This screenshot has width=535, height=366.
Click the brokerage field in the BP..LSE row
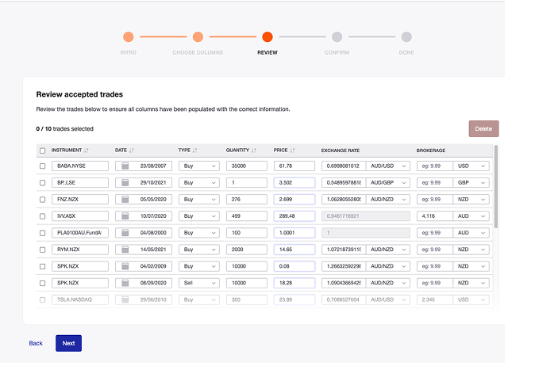(x=435, y=183)
